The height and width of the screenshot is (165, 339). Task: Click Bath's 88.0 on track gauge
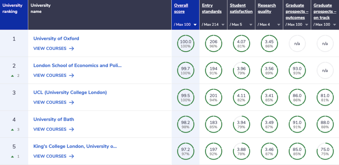[325, 125]
